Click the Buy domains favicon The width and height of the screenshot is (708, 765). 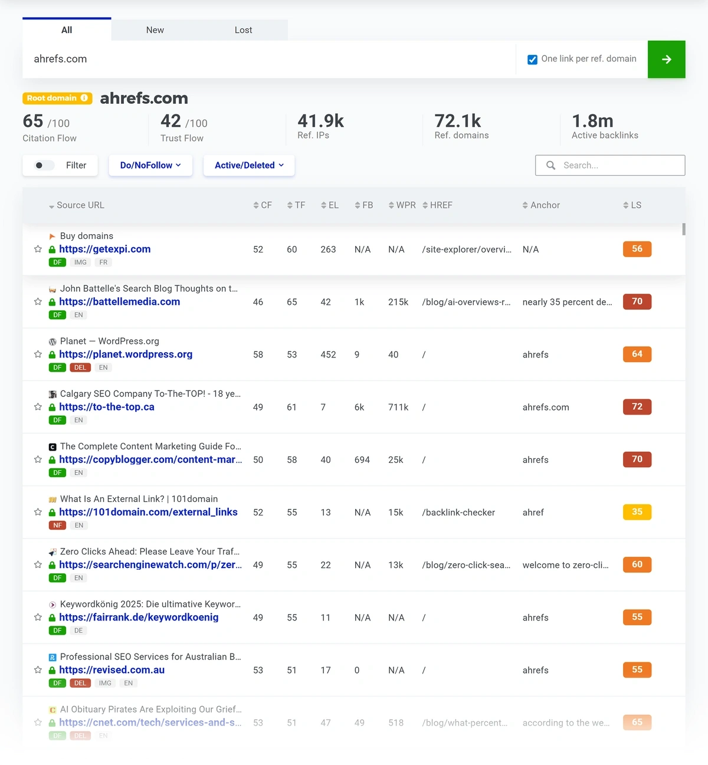click(53, 236)
